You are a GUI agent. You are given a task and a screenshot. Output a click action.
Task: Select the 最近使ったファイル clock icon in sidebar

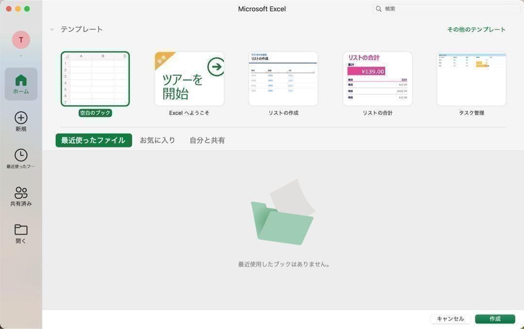click(x=21, y=155)
